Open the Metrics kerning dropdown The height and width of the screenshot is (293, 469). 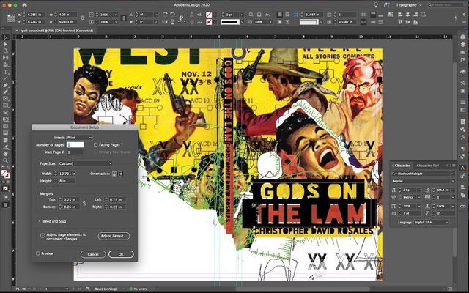tap(418, 197)
